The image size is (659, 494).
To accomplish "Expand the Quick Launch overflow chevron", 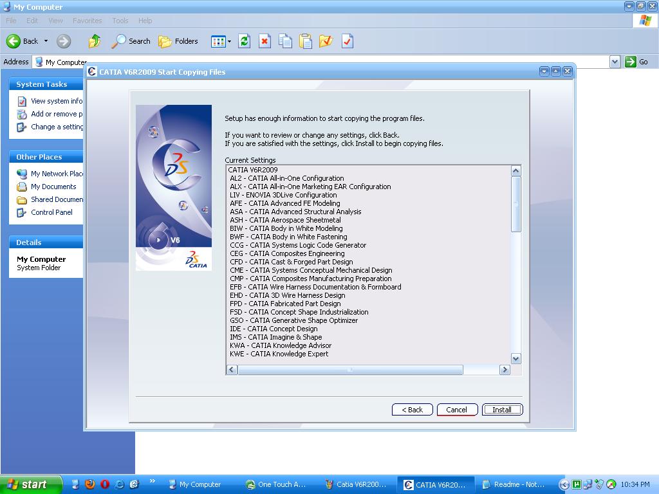I will tap(152, 481).
